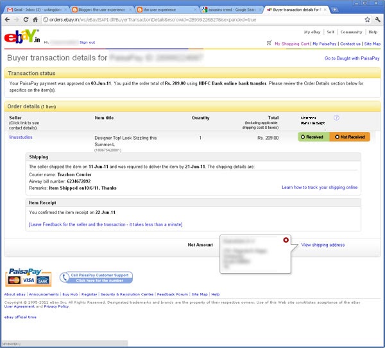Learn how to track your shipping online

(x=320, y=187)
